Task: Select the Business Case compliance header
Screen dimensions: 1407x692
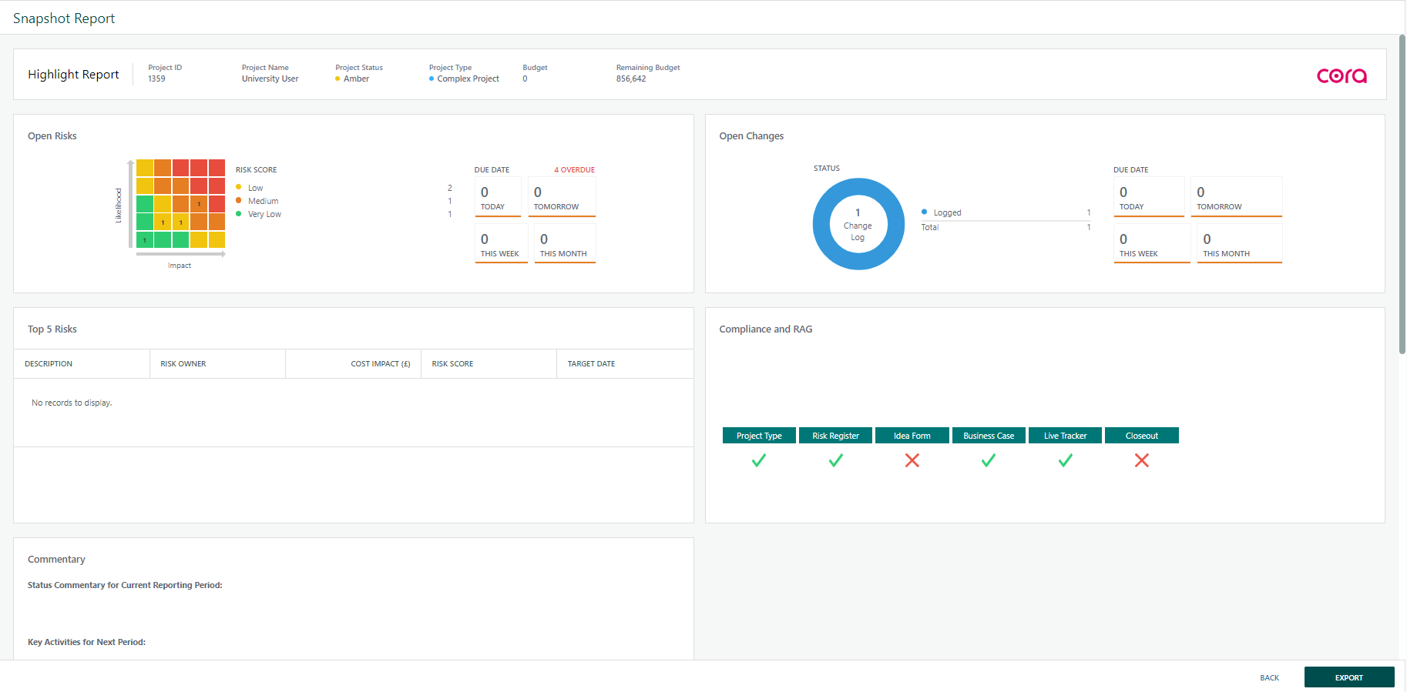Action: click(989, 436)
